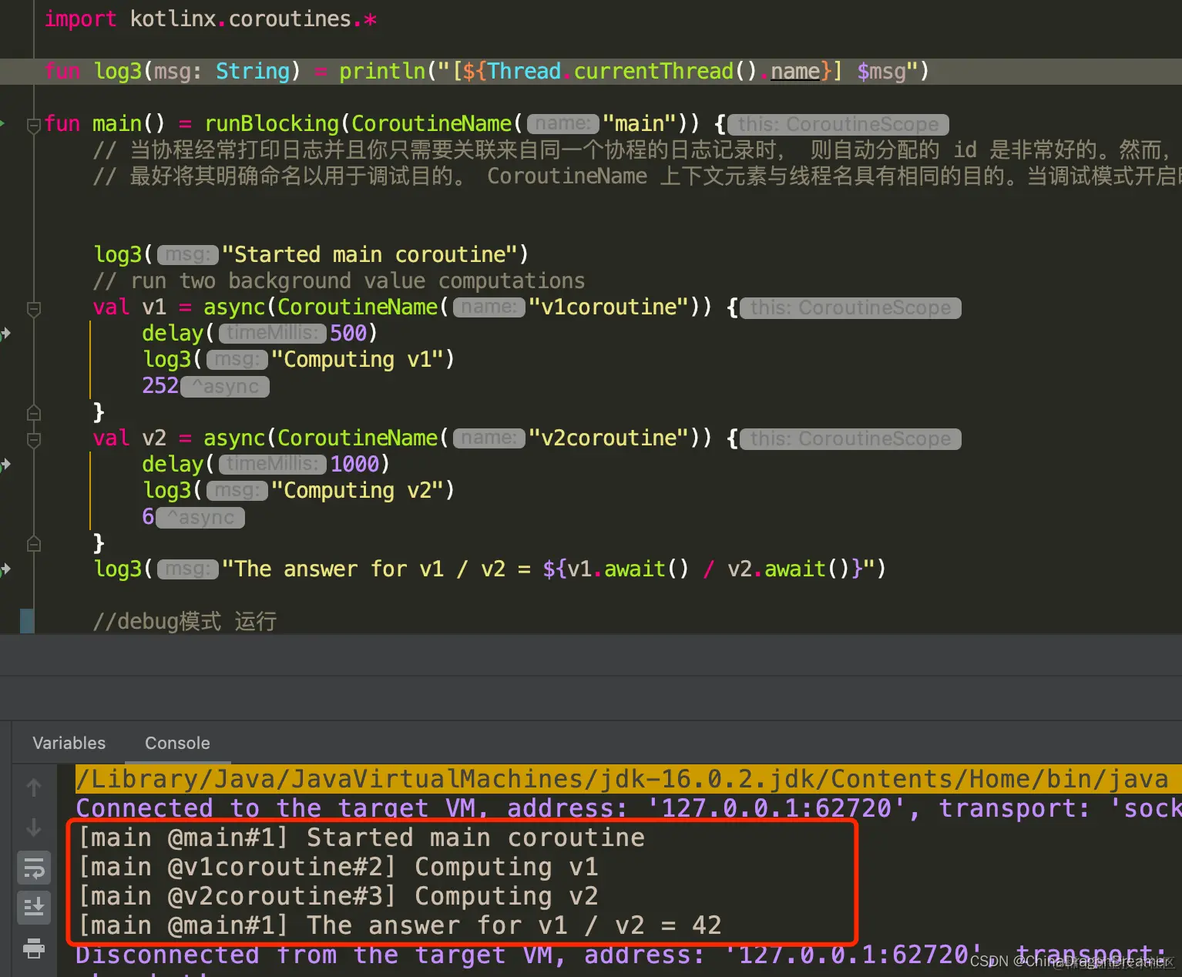The image size is (1182, 977).
Task: Click console line "[main @v1coroutine#2] Computing v1"
Action: (x=339, y=867)
